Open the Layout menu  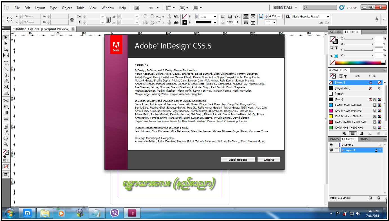click(40, 8)
